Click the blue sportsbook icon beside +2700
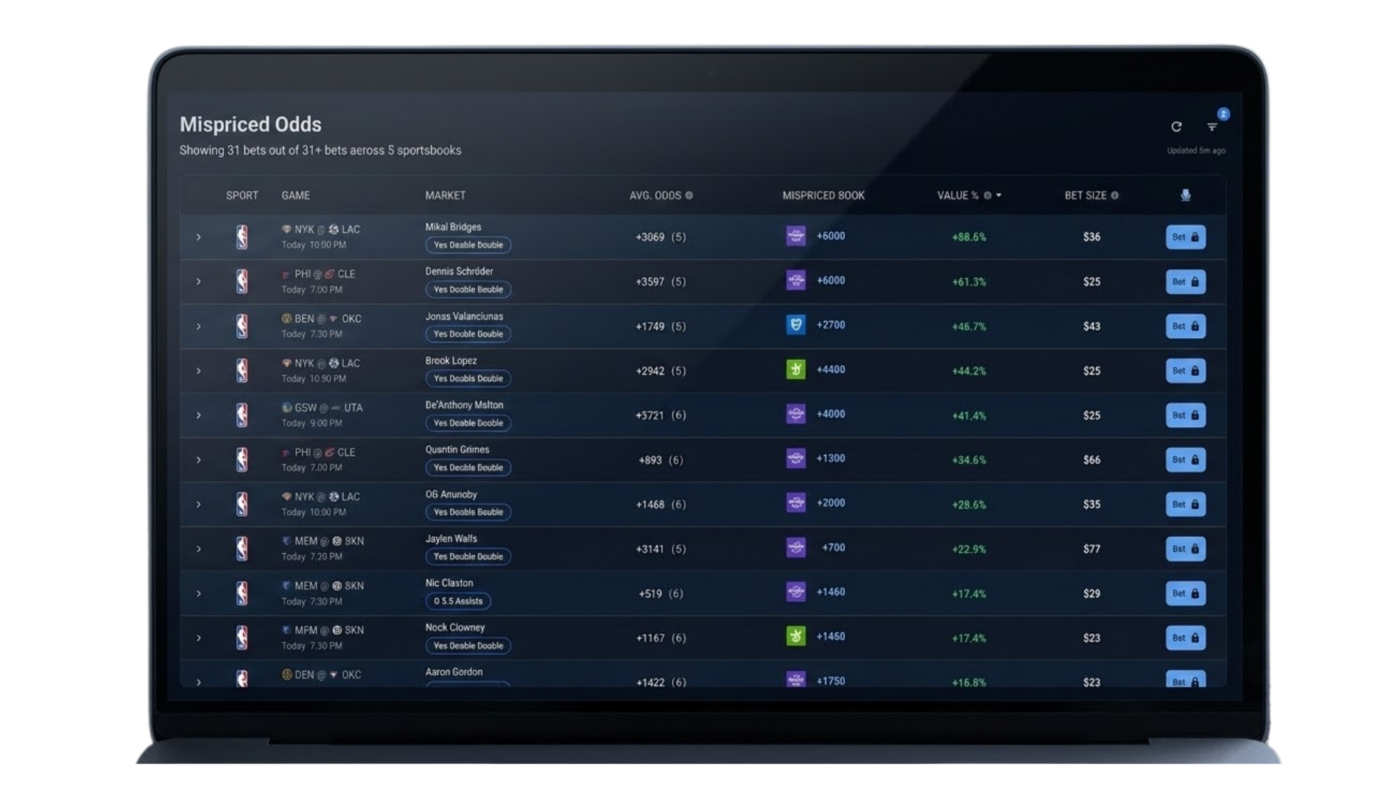This screenshot has height=787, width=1400. (796, 325)
